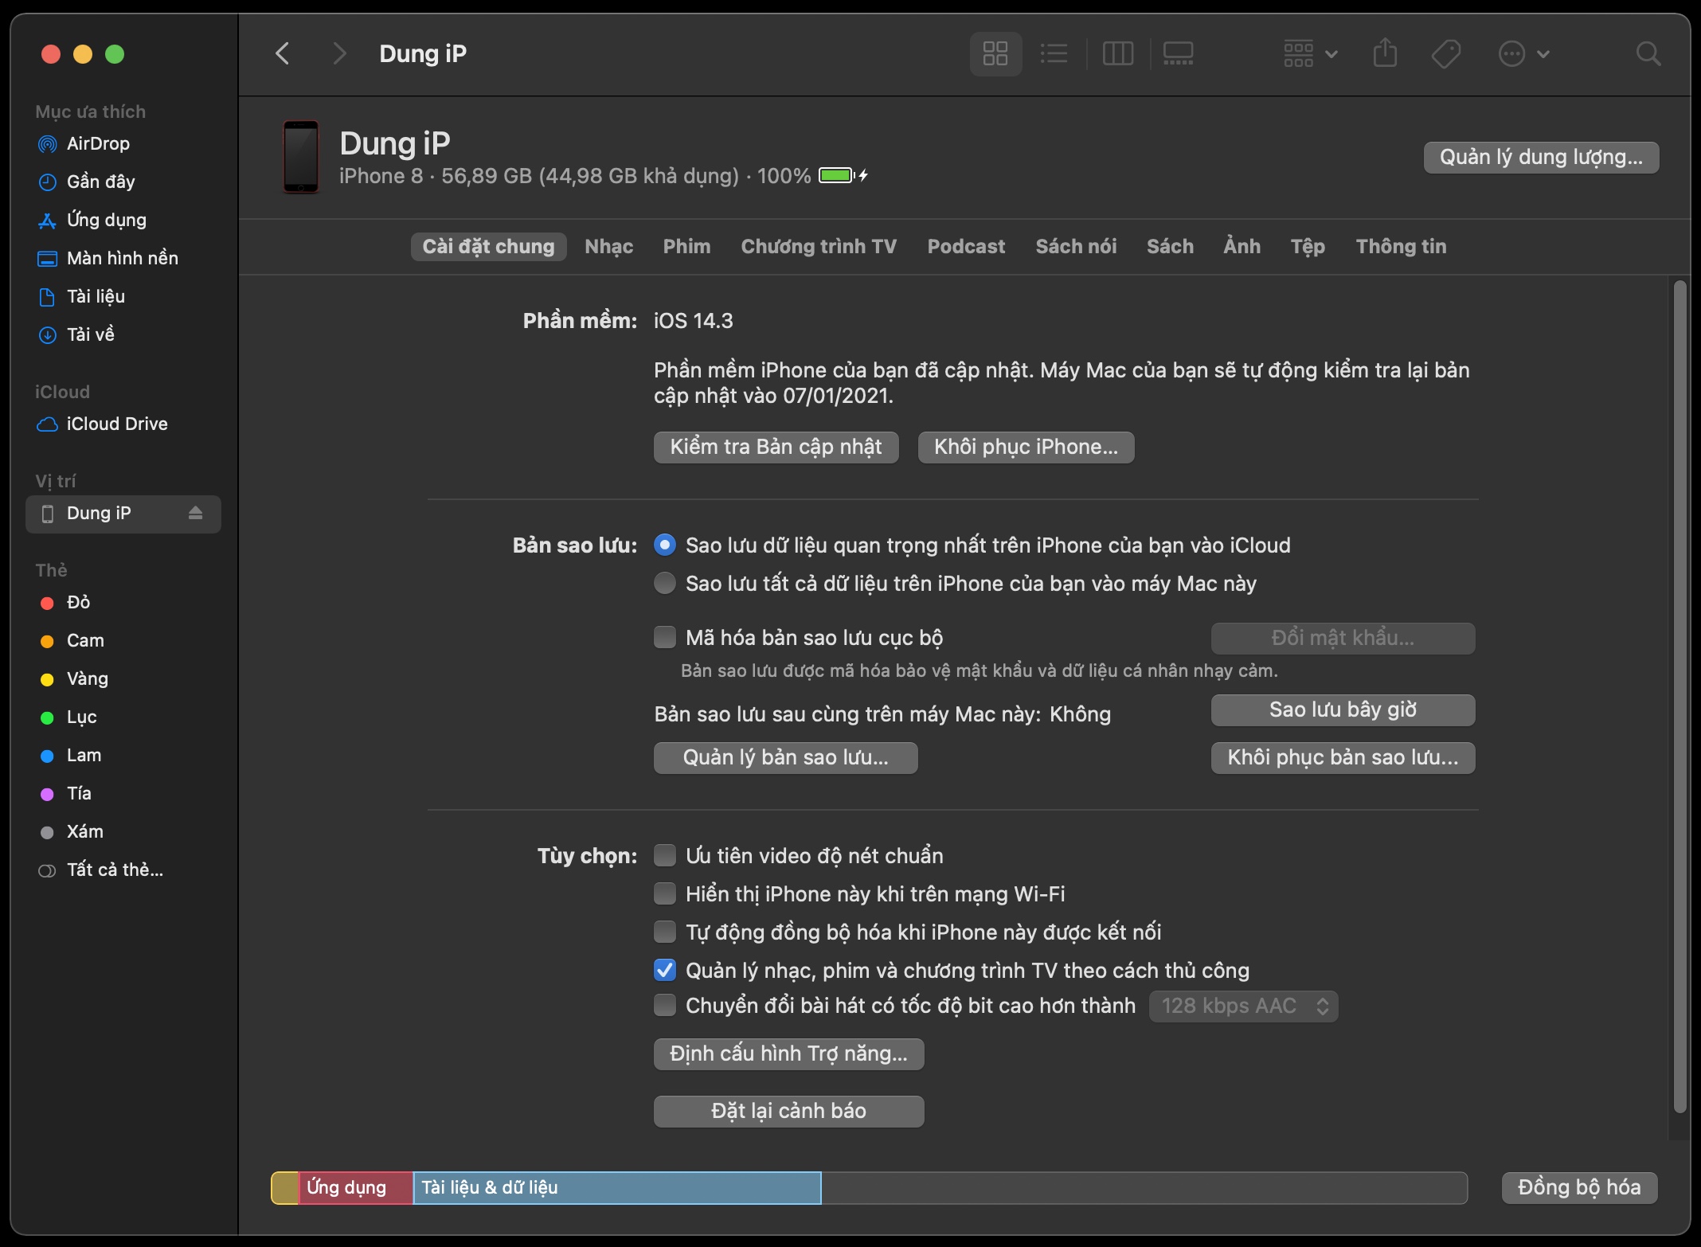Click Khôi phục bản sao lưu button
The image size is (1701, 1247).
(x=1343, y=758)
